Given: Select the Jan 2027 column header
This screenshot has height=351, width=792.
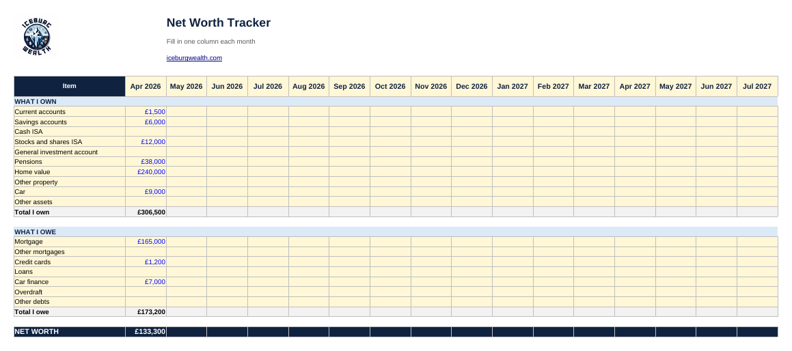Looking at the screenshot, I should click(513, 86).
